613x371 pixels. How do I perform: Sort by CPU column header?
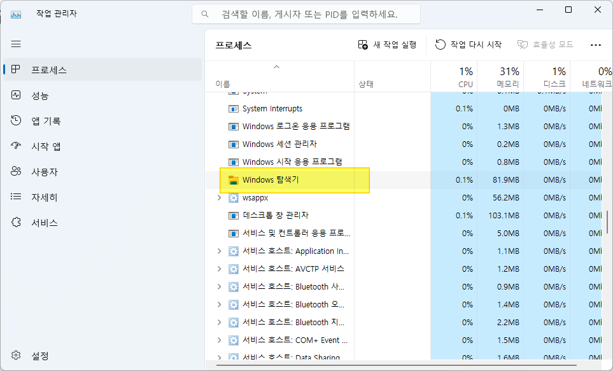point(454,76)
